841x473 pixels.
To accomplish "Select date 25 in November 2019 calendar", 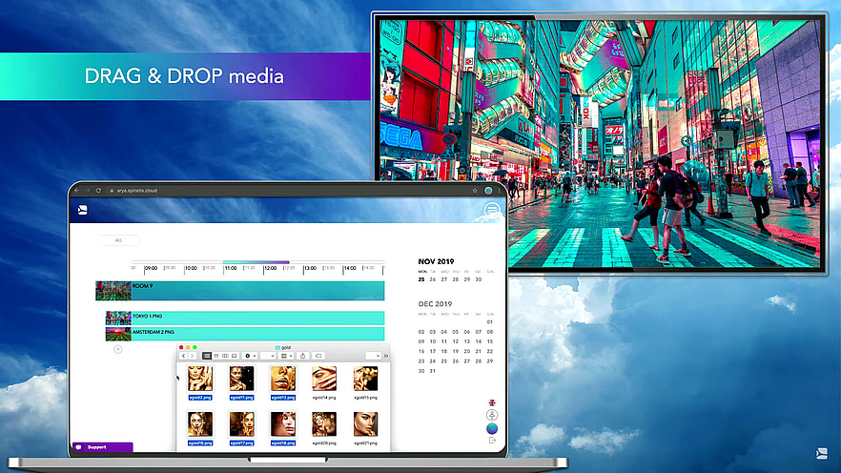I will click(422, 279).
